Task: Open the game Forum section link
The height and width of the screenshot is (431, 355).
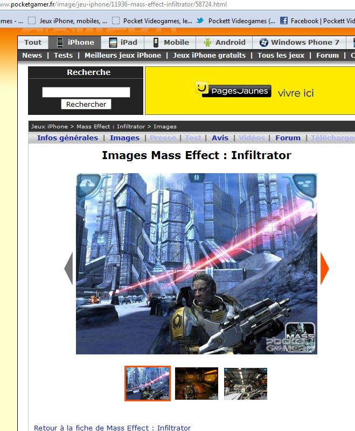Action: coord(288,138)
